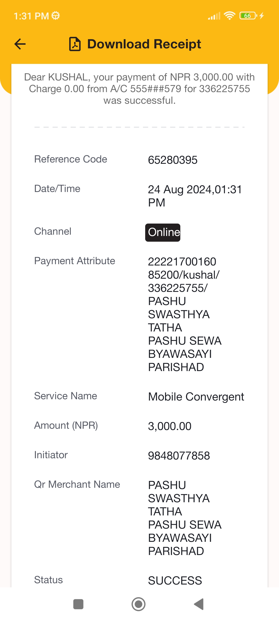This screenshot has width=279, height=621.
Task: Click the Download Receipt title
Action: point(144,44)
